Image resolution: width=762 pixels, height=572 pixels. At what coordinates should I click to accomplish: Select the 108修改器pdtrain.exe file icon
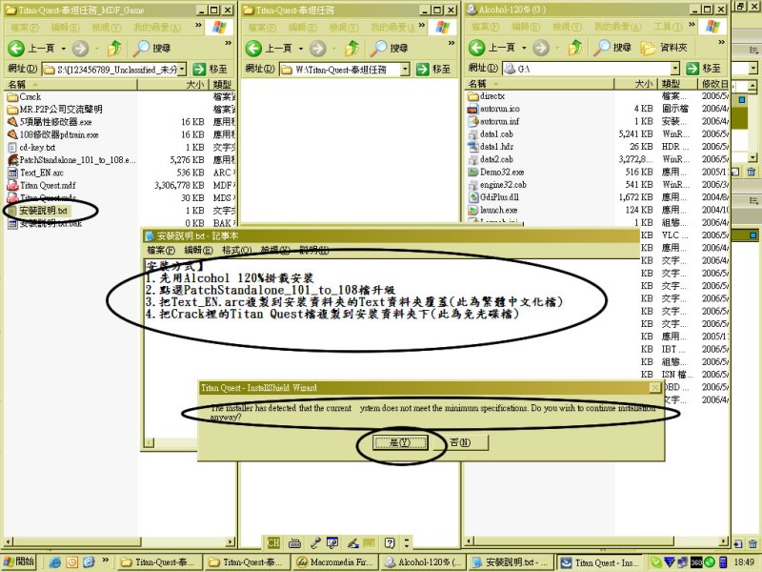(x=12, y=134)
